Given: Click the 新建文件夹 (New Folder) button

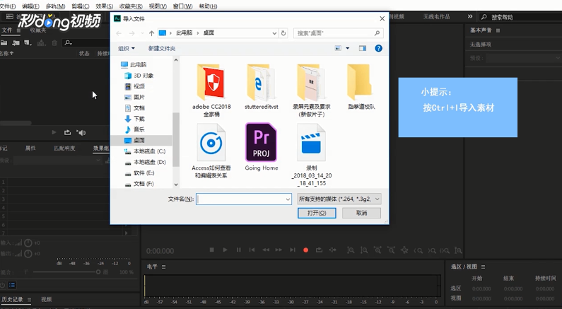Looking at the screenshot, I should point(162,48).
